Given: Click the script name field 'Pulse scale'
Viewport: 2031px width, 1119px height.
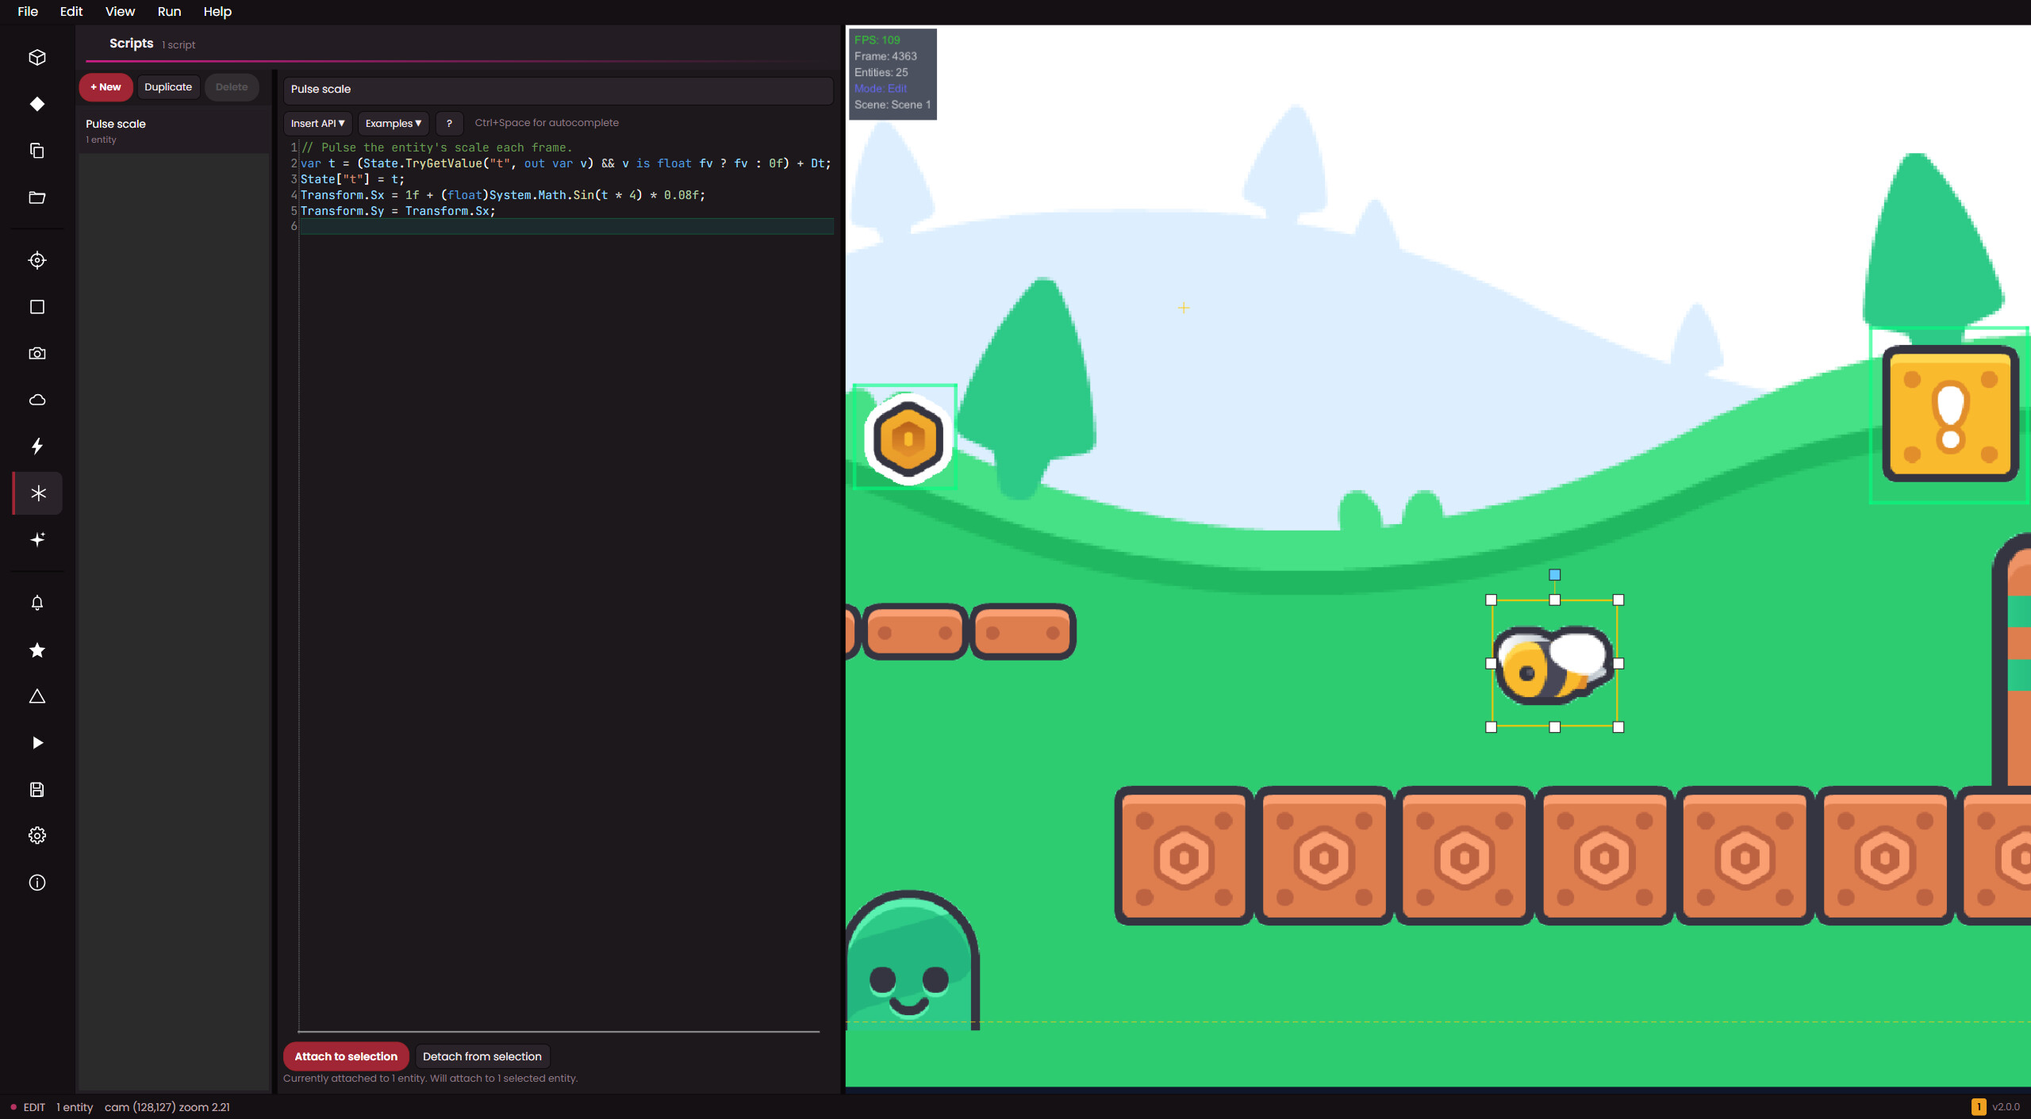Looking at the screenshot, I should [559, 90].
